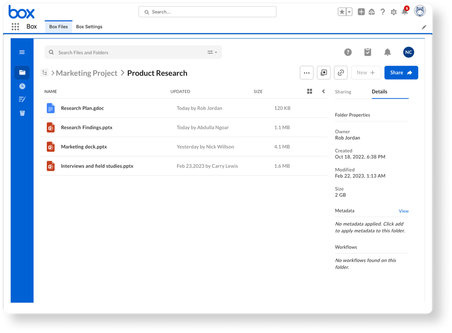452x333 pixels.
Task: Click the folder tree breadcrumb icon
Action: tap(45, 73)
